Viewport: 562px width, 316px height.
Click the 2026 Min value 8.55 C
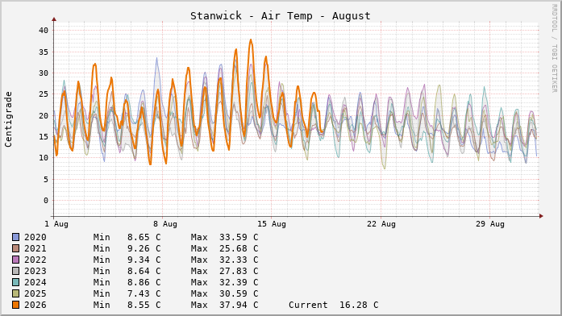[x=144, y=305]
